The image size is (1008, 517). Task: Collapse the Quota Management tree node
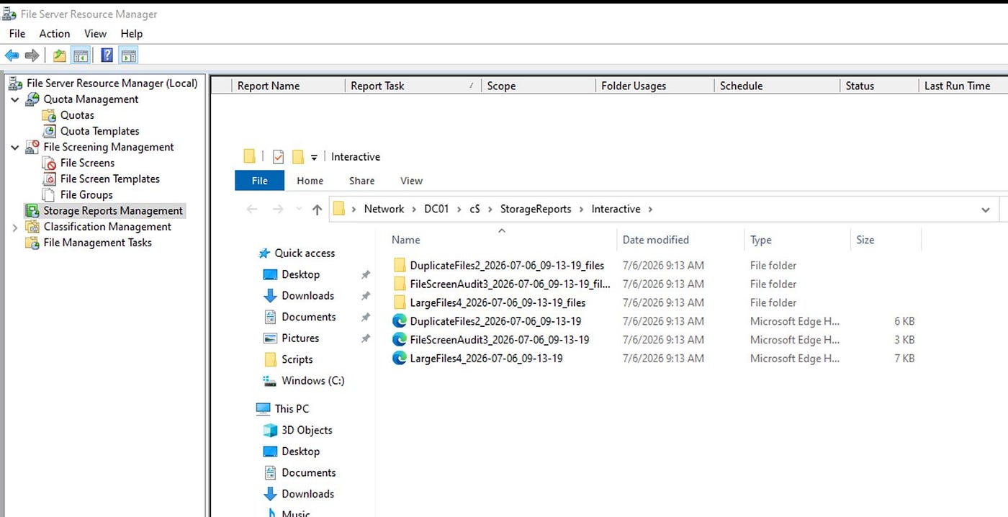click(15, 99)
